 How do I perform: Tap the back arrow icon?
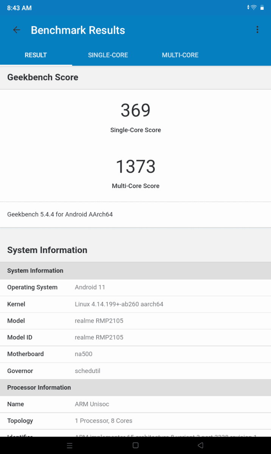tap(17, 30)
